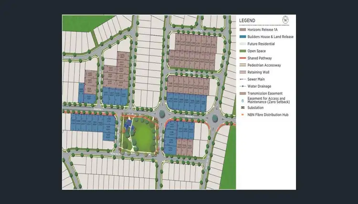Click the zero setback easement circle icon
The image size is (358, 204).
point(243,101)
